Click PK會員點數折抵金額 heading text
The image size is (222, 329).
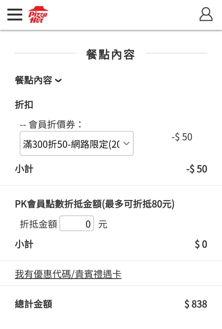(x=94, y=205)
